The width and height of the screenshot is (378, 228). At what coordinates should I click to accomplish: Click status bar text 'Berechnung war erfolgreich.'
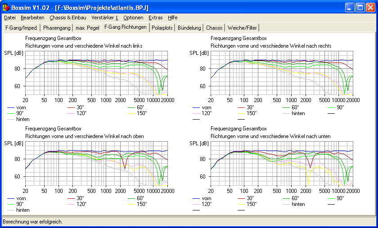point(32,222)
